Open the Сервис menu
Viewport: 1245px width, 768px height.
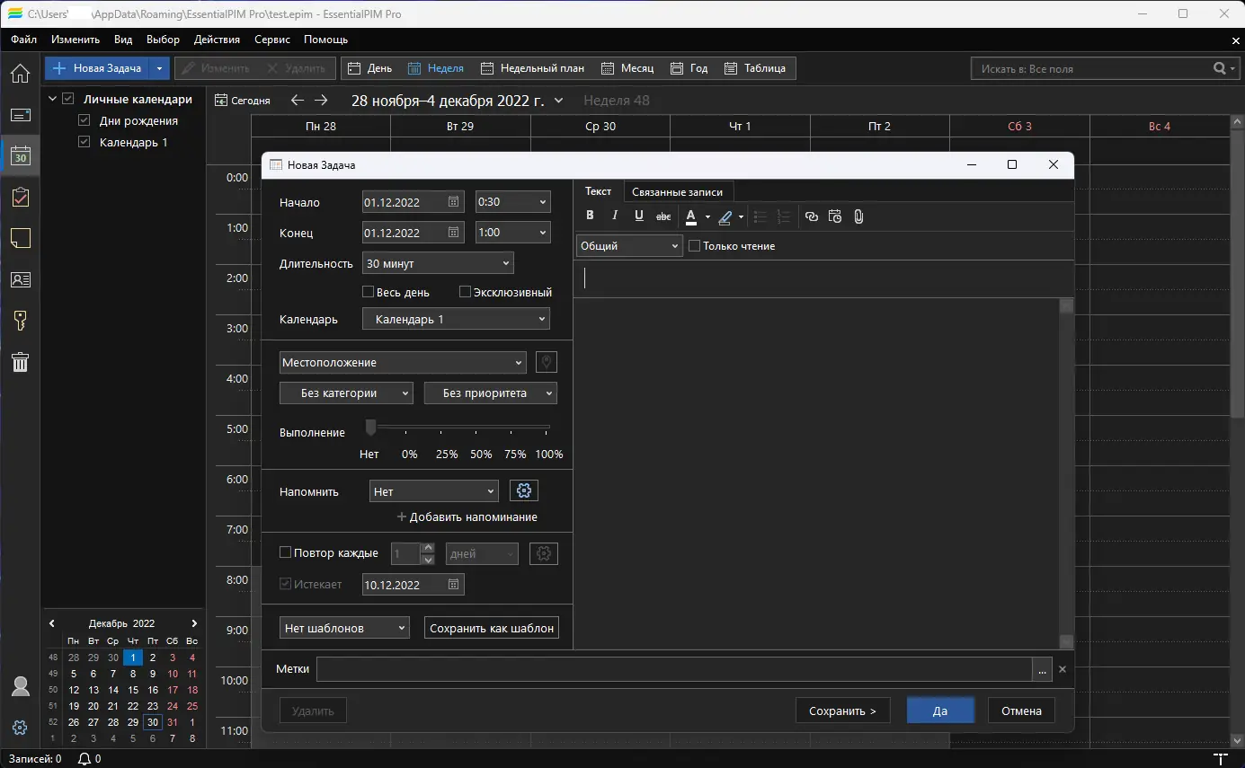(x=272, y=40)
